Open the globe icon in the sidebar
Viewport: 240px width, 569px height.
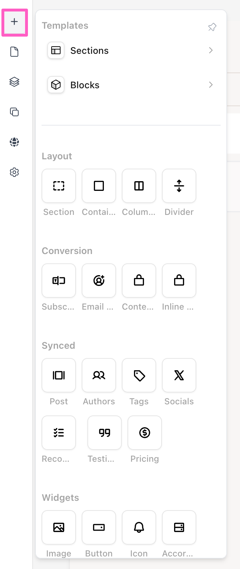(x=14, y=142)
